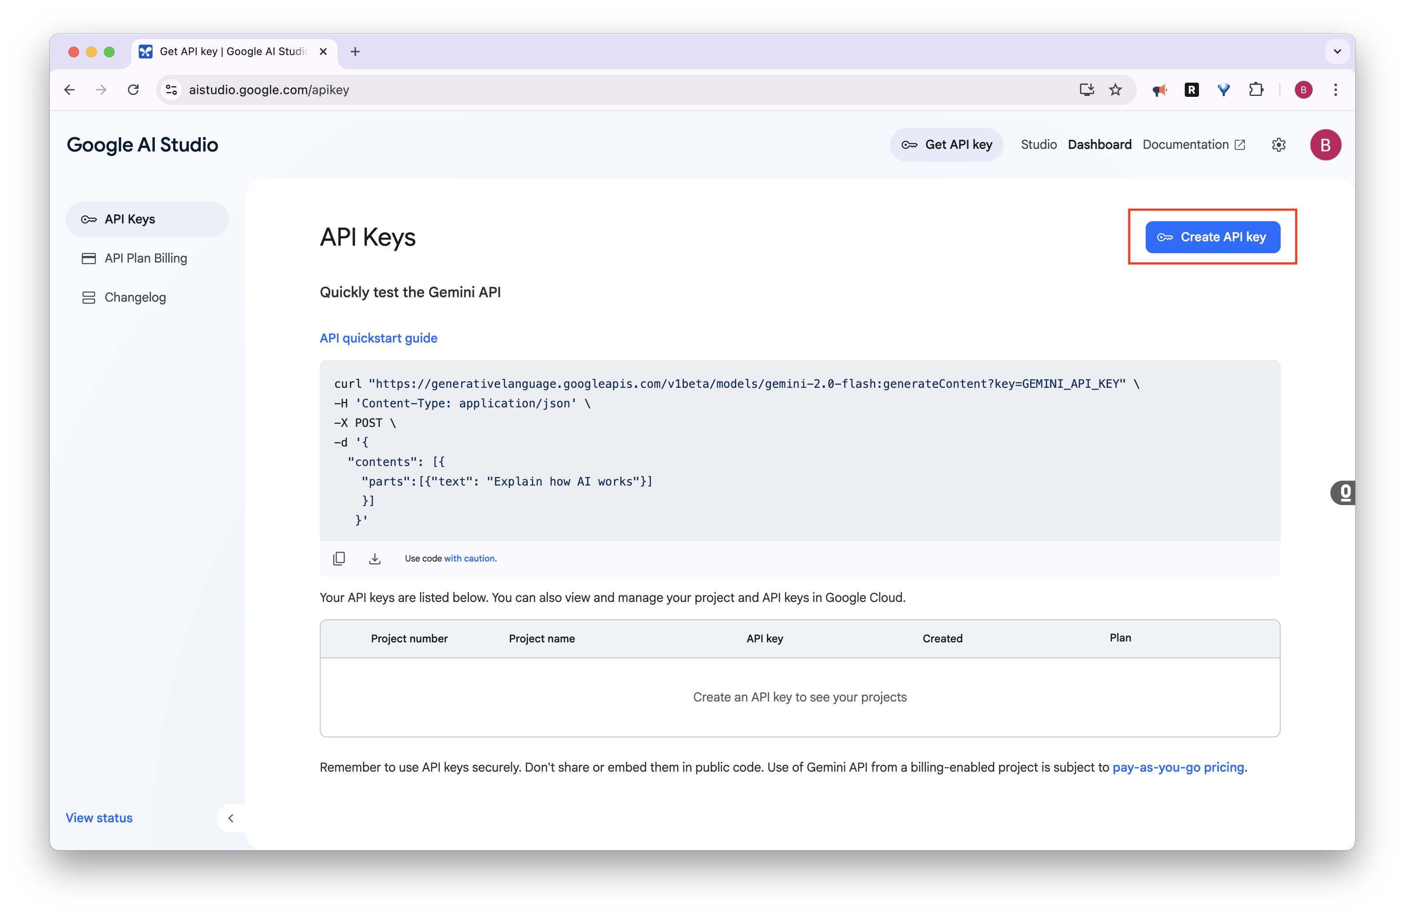The width and height of the screenshot is (1405, 916).
Task: Click the Changelog list icon in sidebar
Action: [88, 297]
